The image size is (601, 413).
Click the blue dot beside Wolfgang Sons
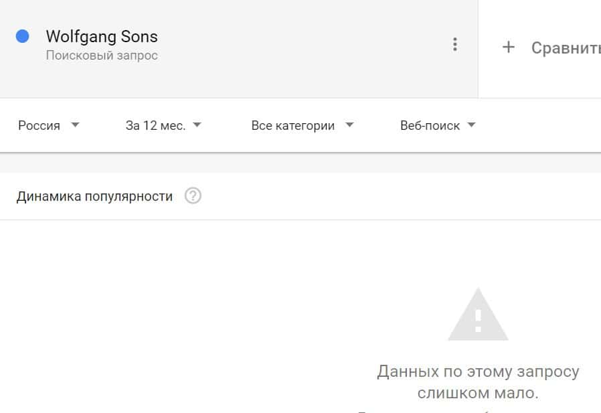coord(22,37)
